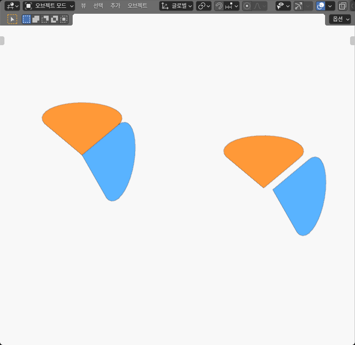The width and height of the screenshot is (355, 345).
Task: Click the right blue sector shape
Action: point(304,197)
